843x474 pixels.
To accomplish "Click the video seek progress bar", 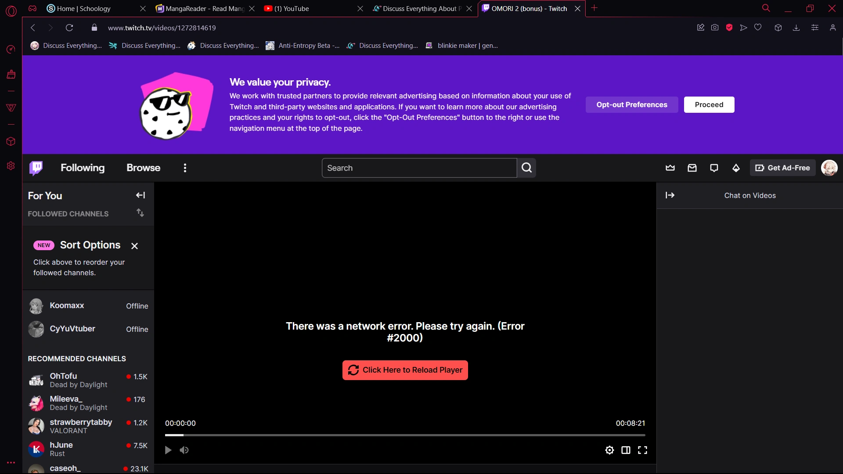I will [405, 435].
